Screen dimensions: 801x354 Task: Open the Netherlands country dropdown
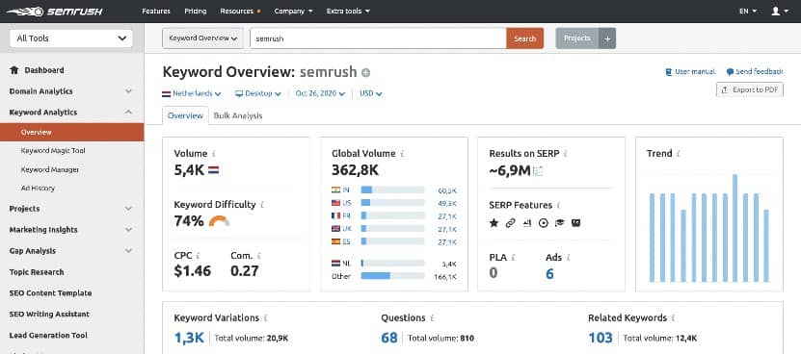coord(192,94)
